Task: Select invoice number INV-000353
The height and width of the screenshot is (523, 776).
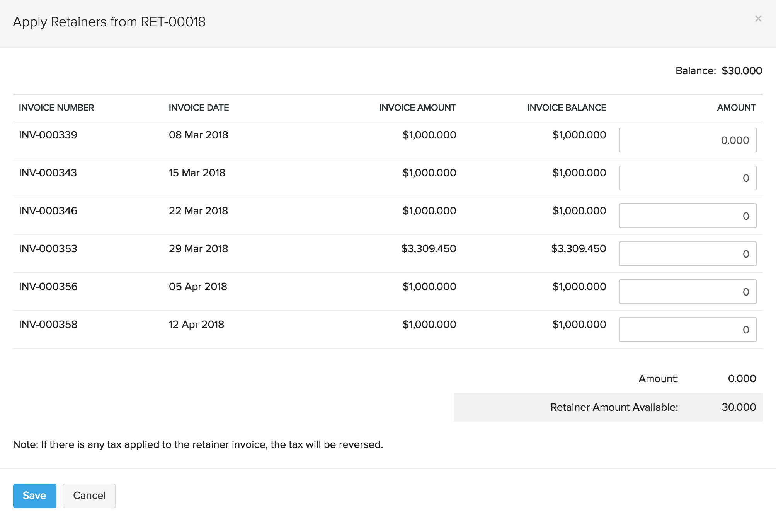Action: coord(48,249)
